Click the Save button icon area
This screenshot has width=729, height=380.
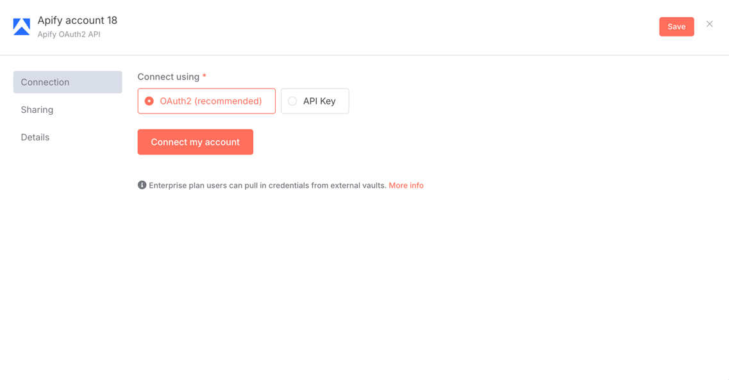pos(676,26)
